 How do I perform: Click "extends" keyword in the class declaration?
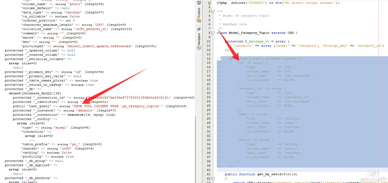click(x=278, y=33)
